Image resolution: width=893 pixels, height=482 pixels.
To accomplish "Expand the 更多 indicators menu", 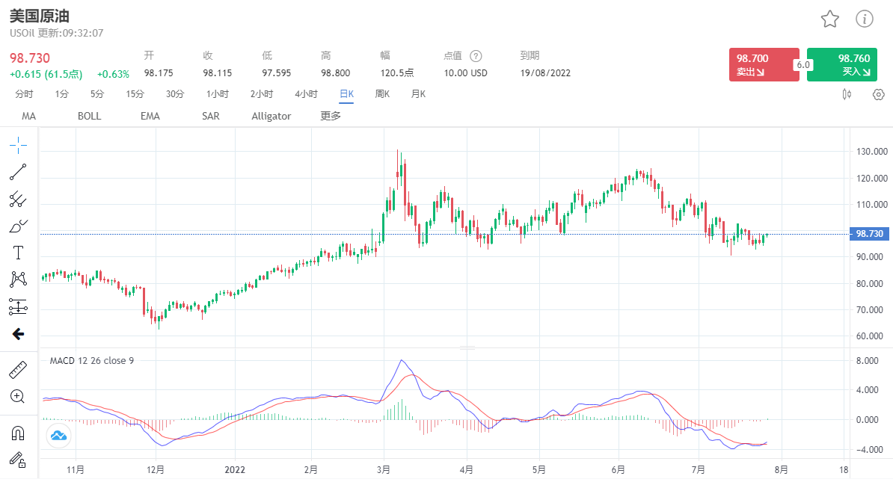I will [x=331, y=116].
